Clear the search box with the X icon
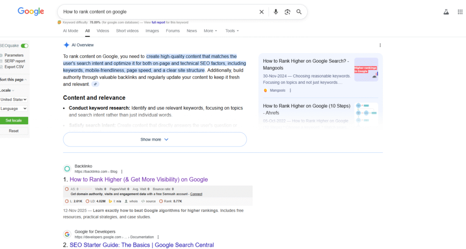466x249 pixels. [x=261, y=12]
